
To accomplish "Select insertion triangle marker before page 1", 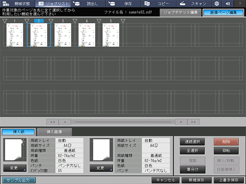I will click(x=5, y=21).
